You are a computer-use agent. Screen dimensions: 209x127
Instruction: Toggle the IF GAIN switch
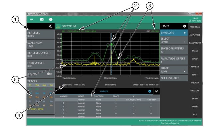(x=50, y=74)
